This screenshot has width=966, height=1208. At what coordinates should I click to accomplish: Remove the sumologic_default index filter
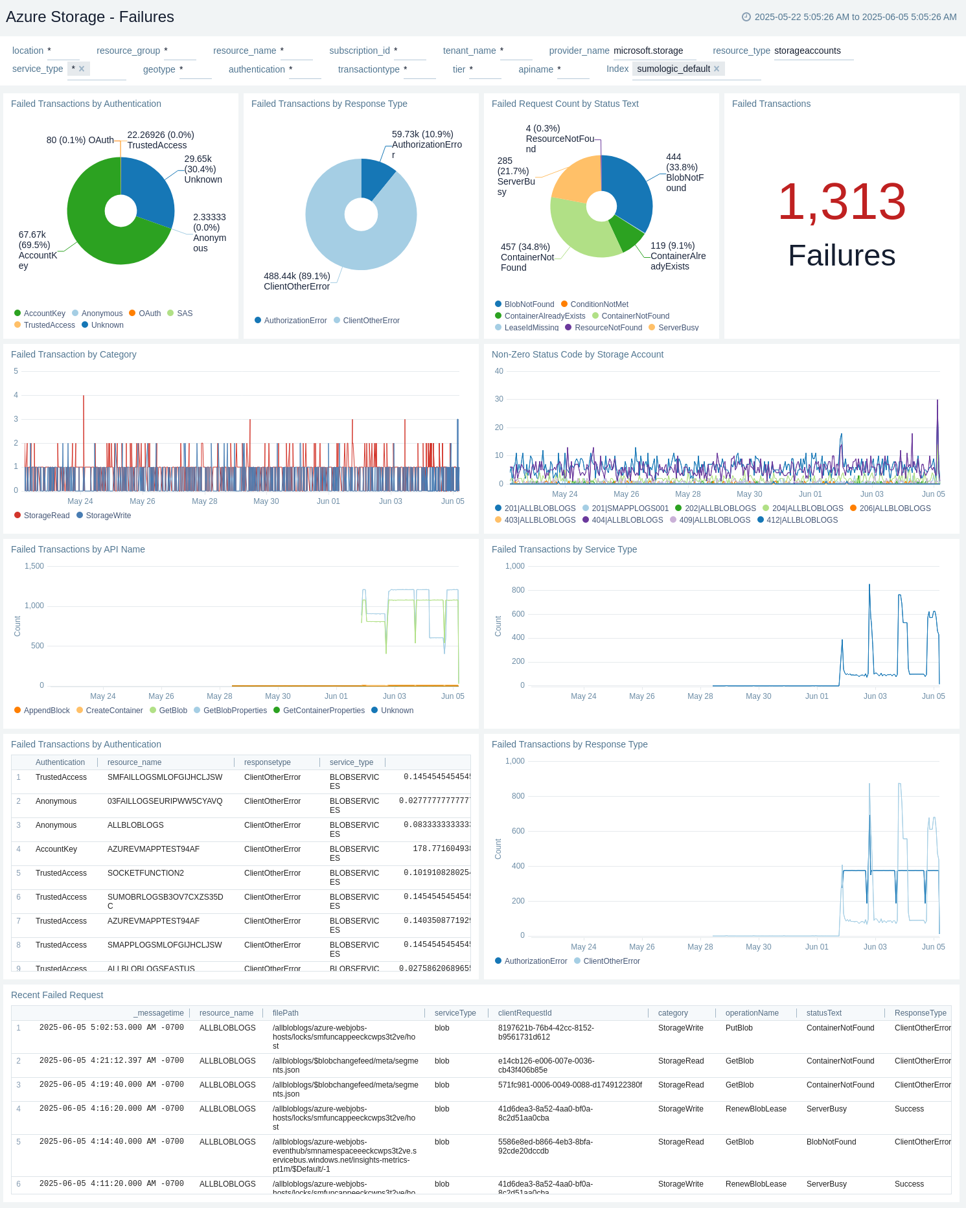pos(717,69)
